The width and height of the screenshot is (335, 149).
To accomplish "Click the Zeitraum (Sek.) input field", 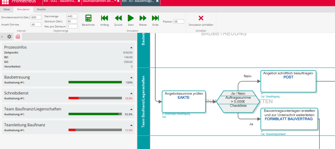I will click(72, 21).
